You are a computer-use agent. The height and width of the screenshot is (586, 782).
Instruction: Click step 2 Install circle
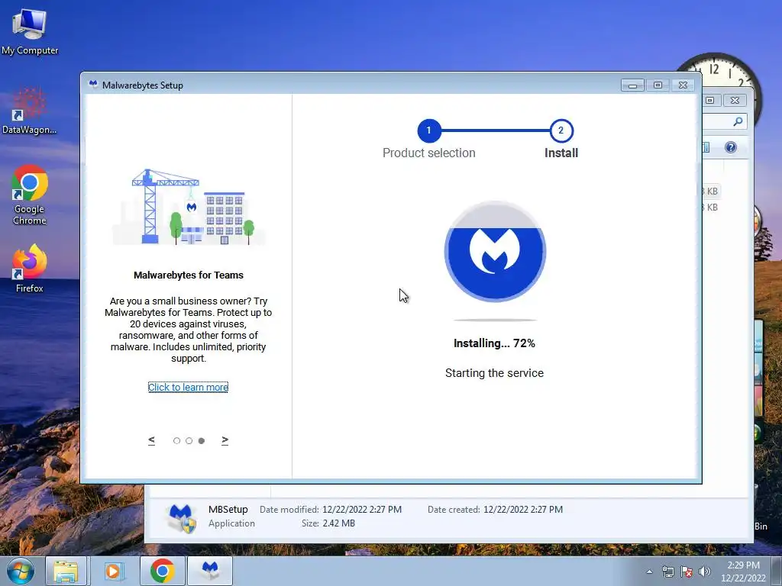pyautogui.click(x=561, y=130)
